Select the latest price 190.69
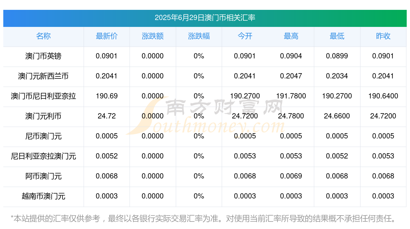This screenshot has height=229, width=410. 107,96
